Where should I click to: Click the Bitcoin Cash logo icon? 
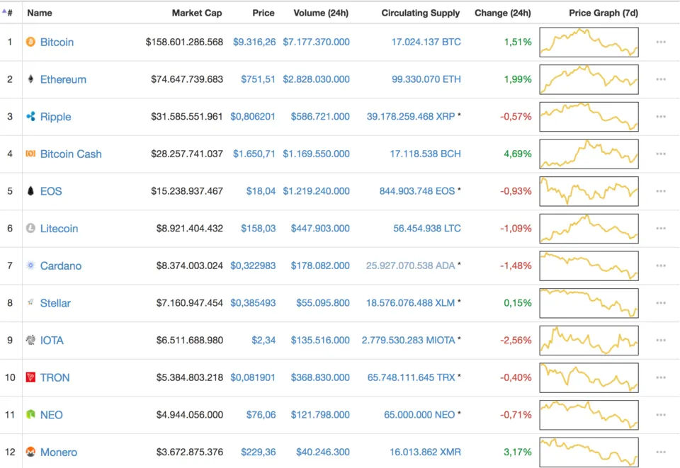click(x=30, y=154)
